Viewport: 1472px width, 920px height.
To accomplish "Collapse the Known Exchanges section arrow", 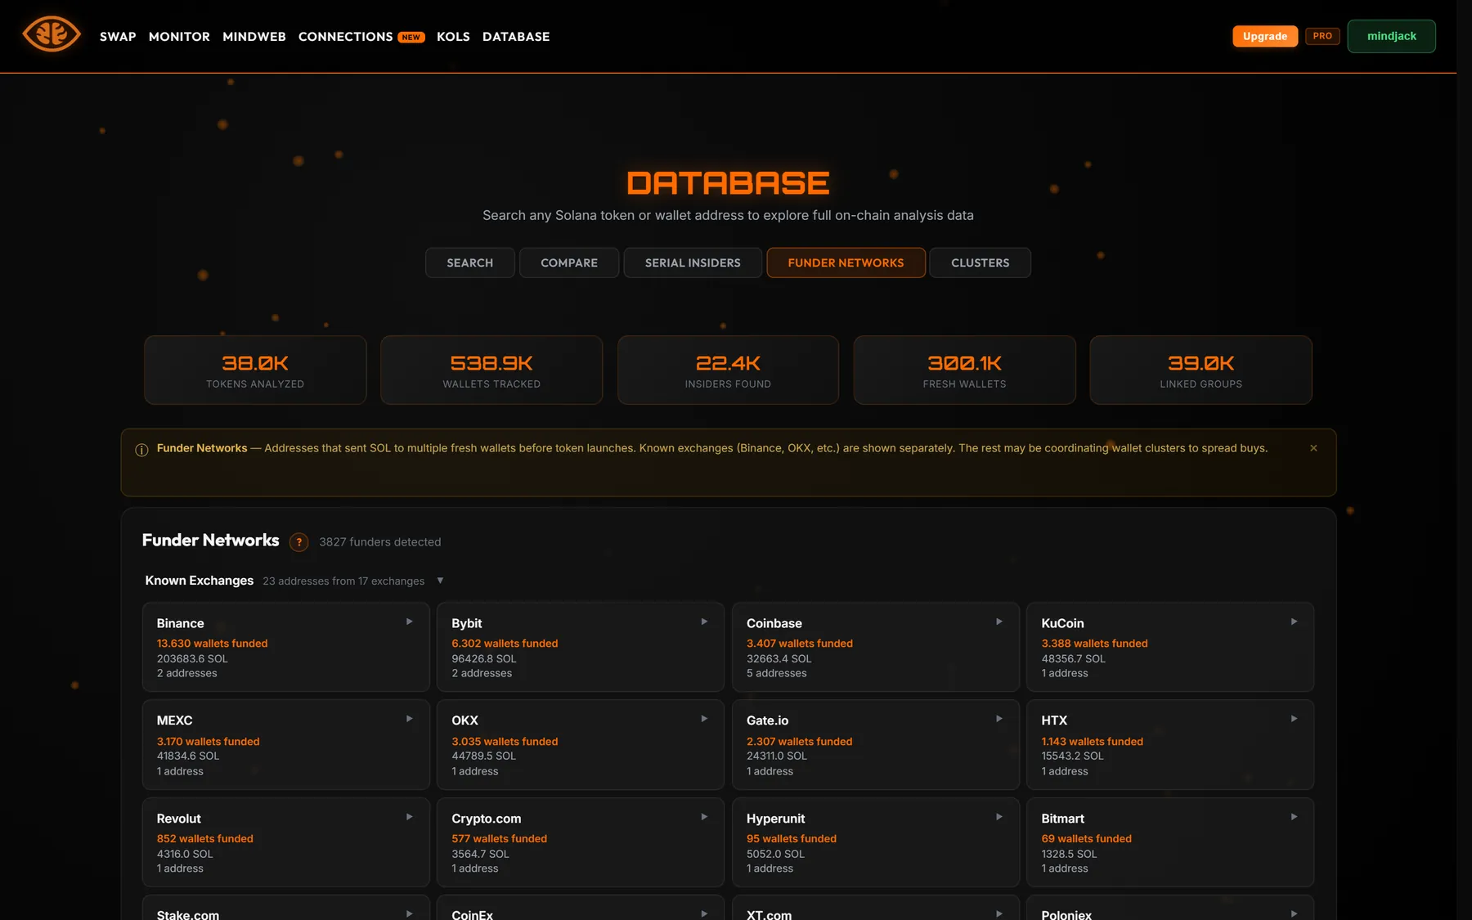I will (440, 581).
